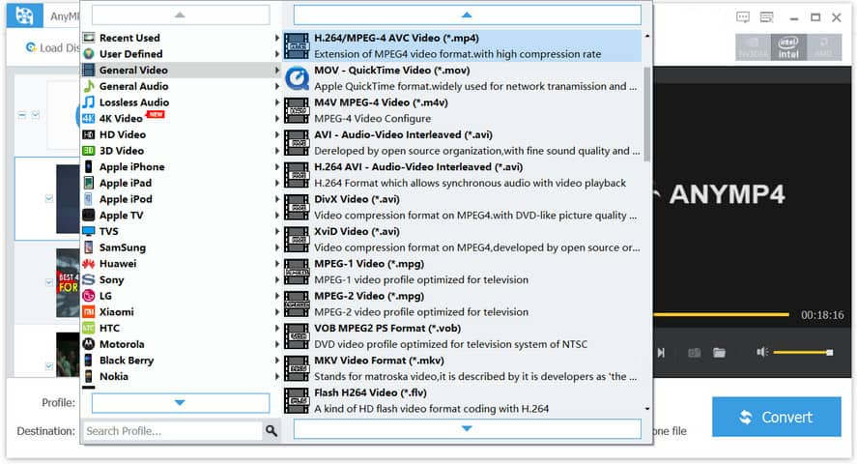This screenshot has width=857, height=464.
Task: Toggle checkbox beside the second video thumbnail
Action: coord(49,199)
